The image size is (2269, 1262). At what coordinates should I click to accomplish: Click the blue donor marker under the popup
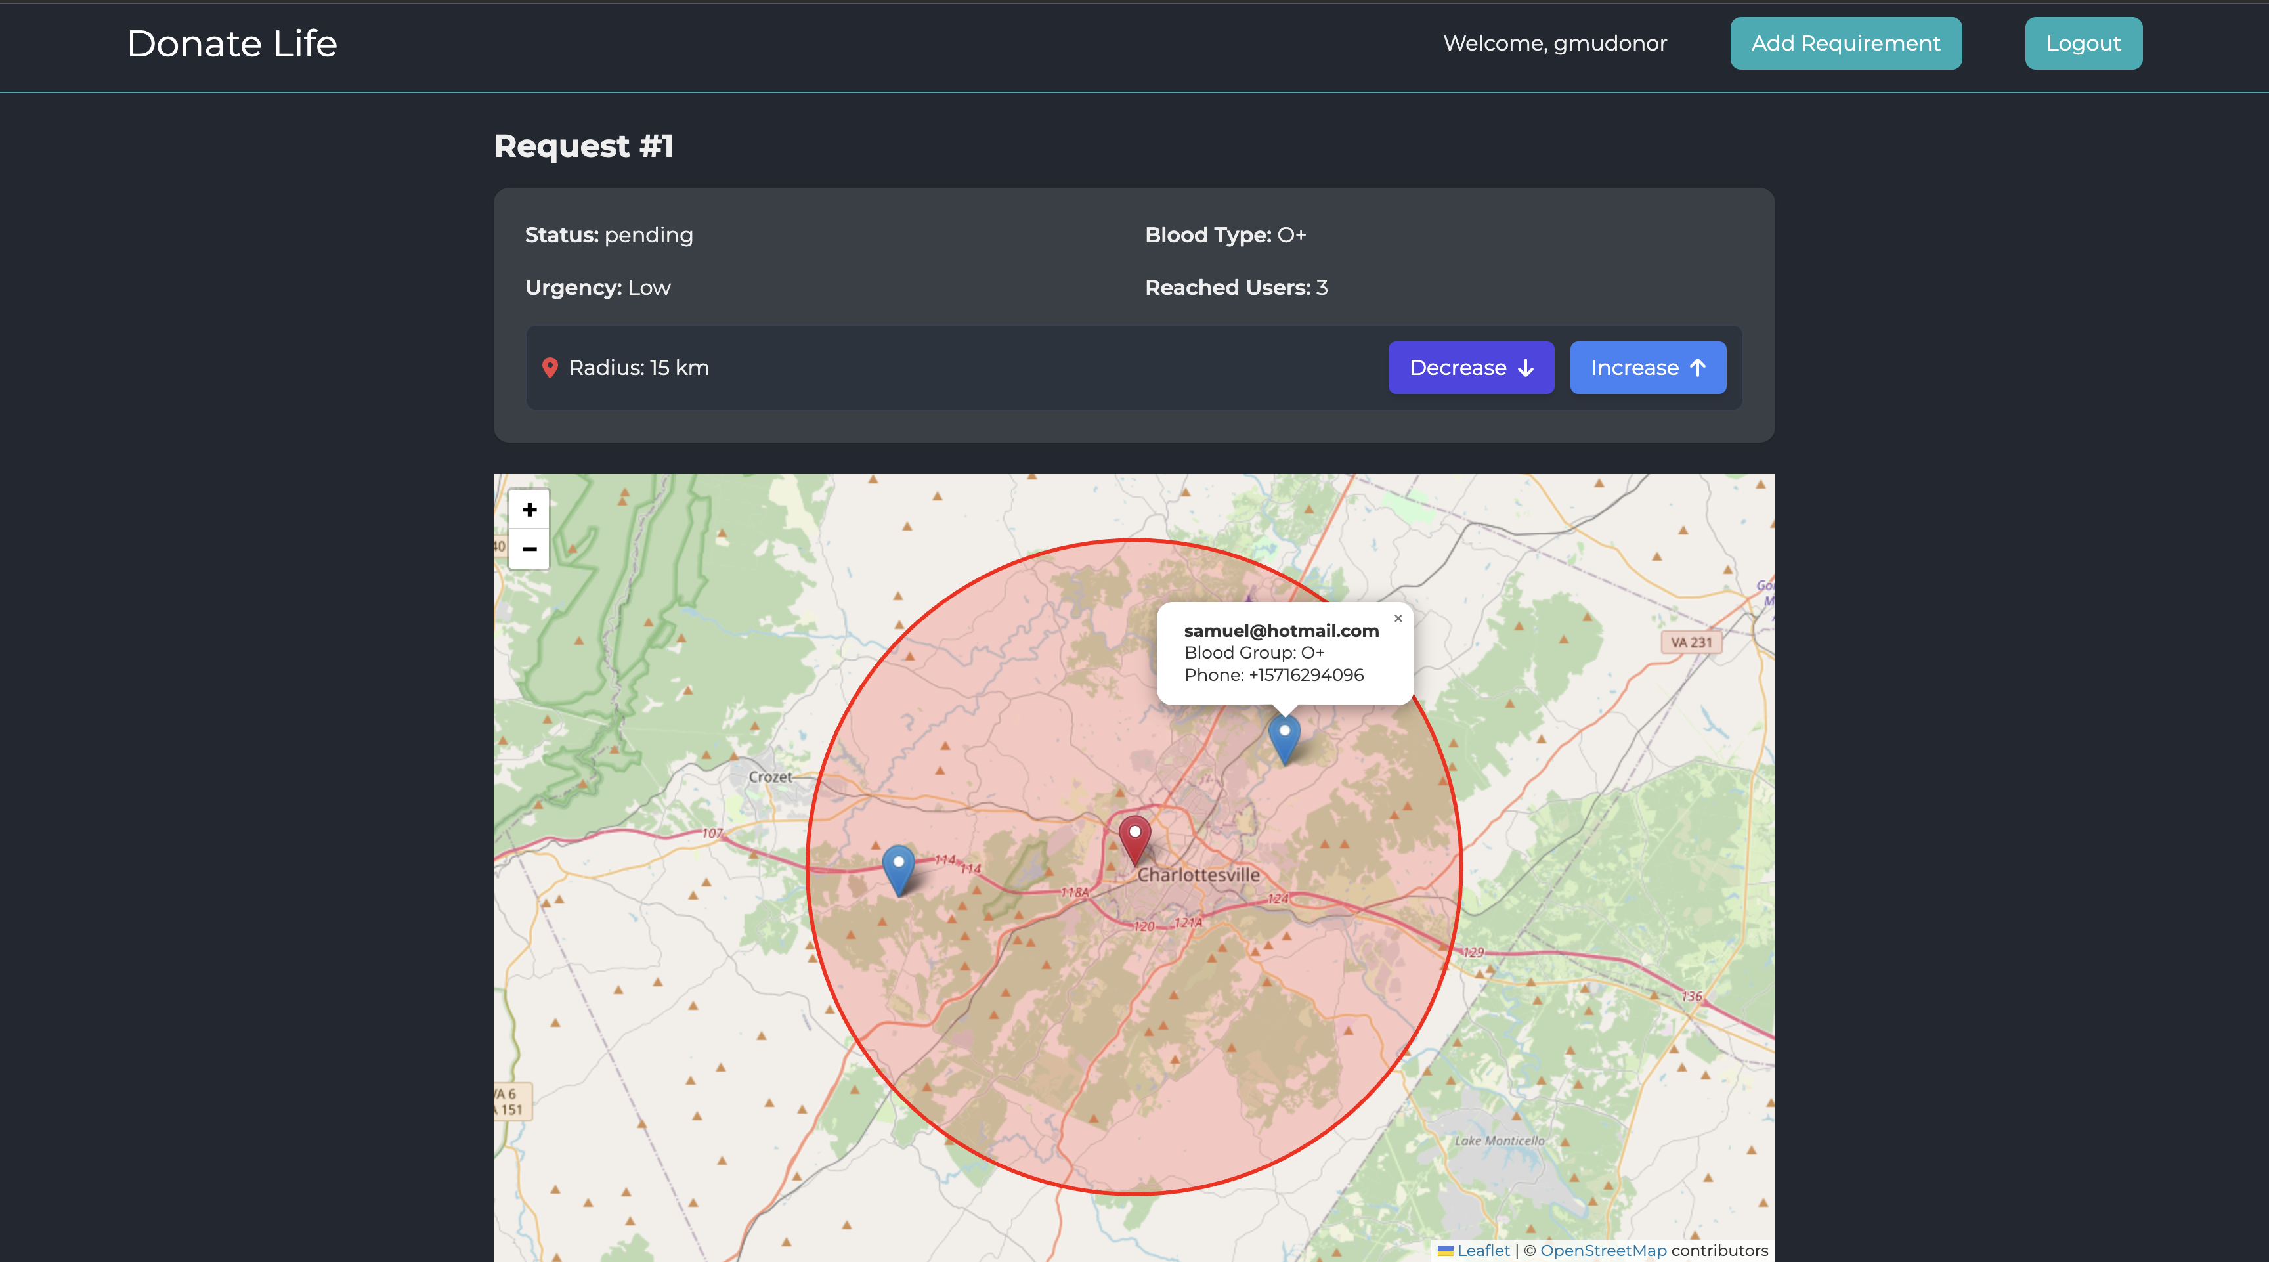1284,737
